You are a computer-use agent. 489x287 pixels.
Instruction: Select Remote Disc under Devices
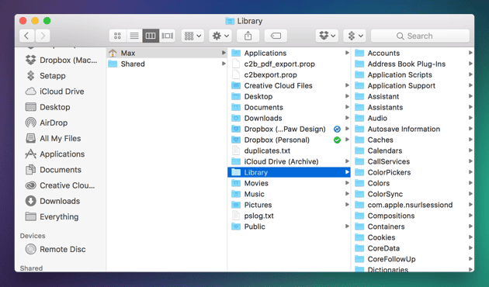[55, 249]
